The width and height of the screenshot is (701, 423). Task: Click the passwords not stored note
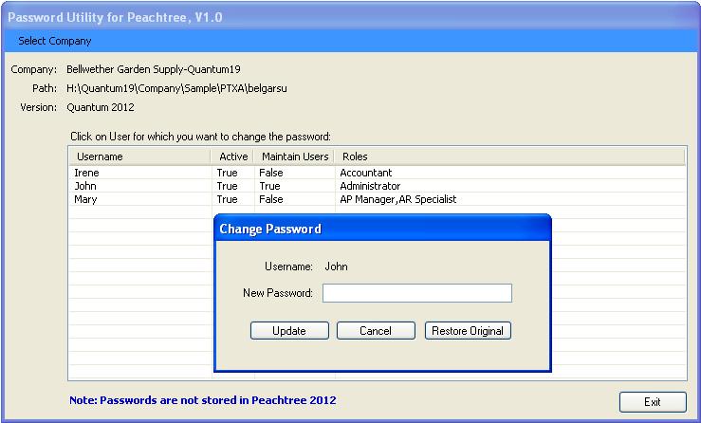coord(202,400)
